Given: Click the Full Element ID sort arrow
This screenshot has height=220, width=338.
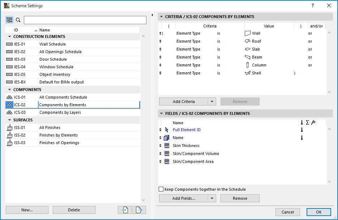Looking at the screenshot, I should pyautogui.click(x=302, y=130).
